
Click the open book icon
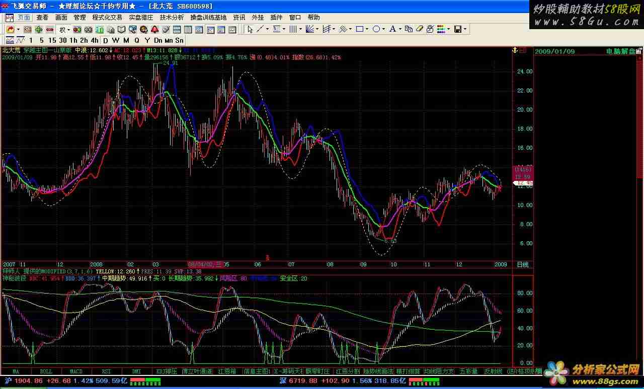coord(121,30)
